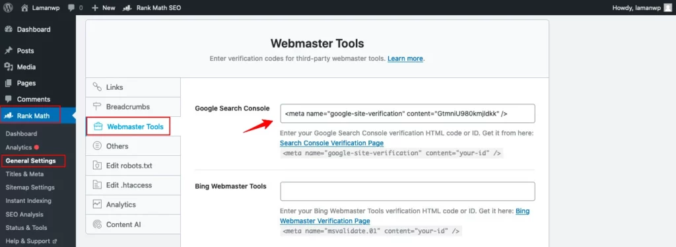676x247 pixels.
Task: Open the Others tab
Action: 133,146
